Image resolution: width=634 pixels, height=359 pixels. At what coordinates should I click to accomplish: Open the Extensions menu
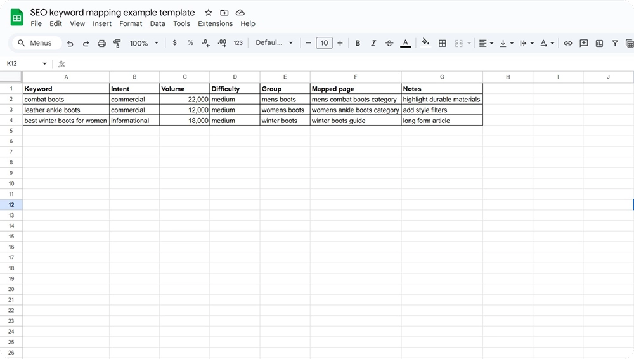click(215, 23)
